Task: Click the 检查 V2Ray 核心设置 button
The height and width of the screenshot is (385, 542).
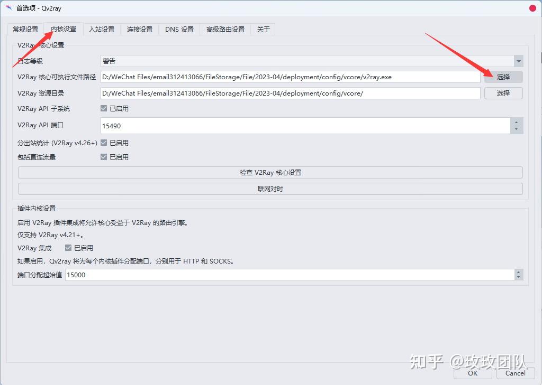Action: point(270,173)
